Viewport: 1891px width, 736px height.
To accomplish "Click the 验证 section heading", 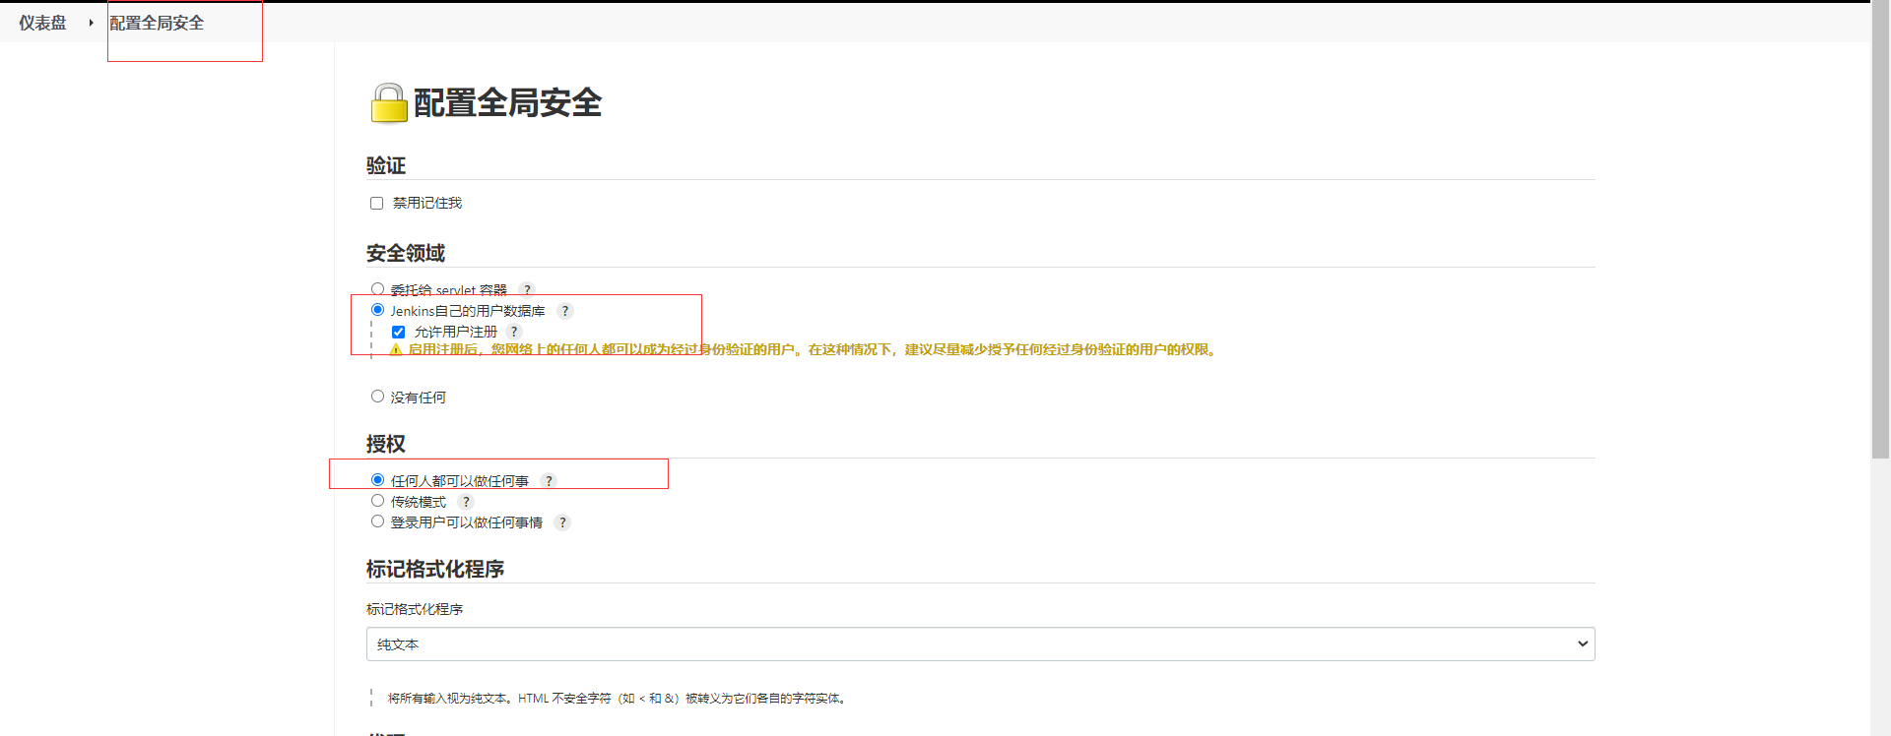I will click(x=386, y=165).
